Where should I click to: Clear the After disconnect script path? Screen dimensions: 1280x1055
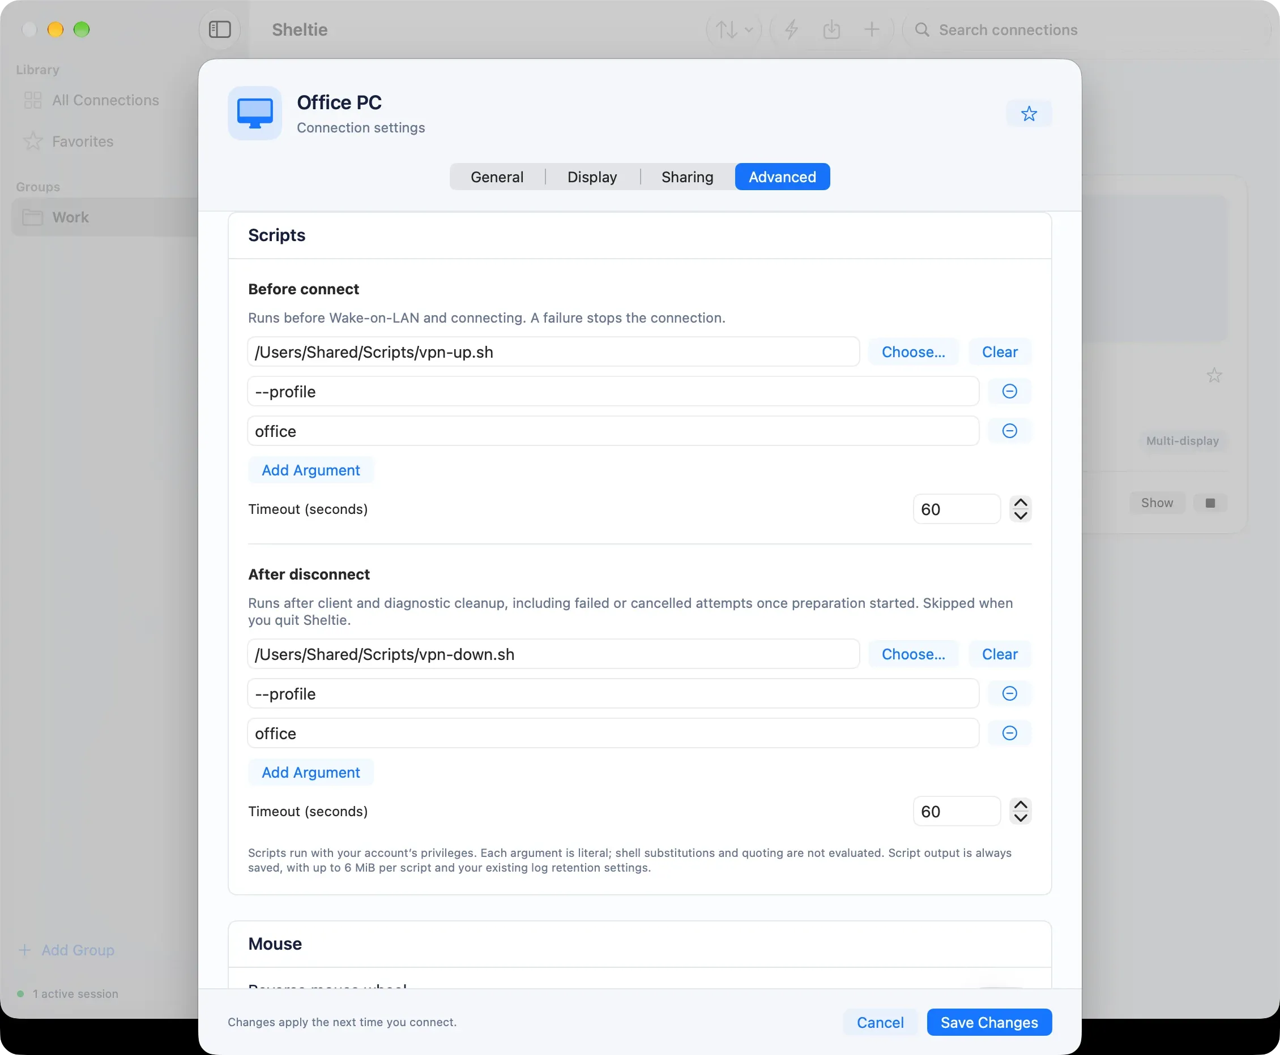point(1000,654)
